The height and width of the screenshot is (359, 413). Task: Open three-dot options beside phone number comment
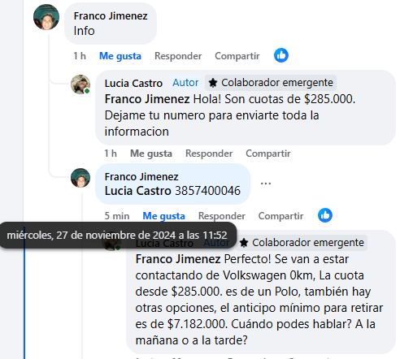266,184
